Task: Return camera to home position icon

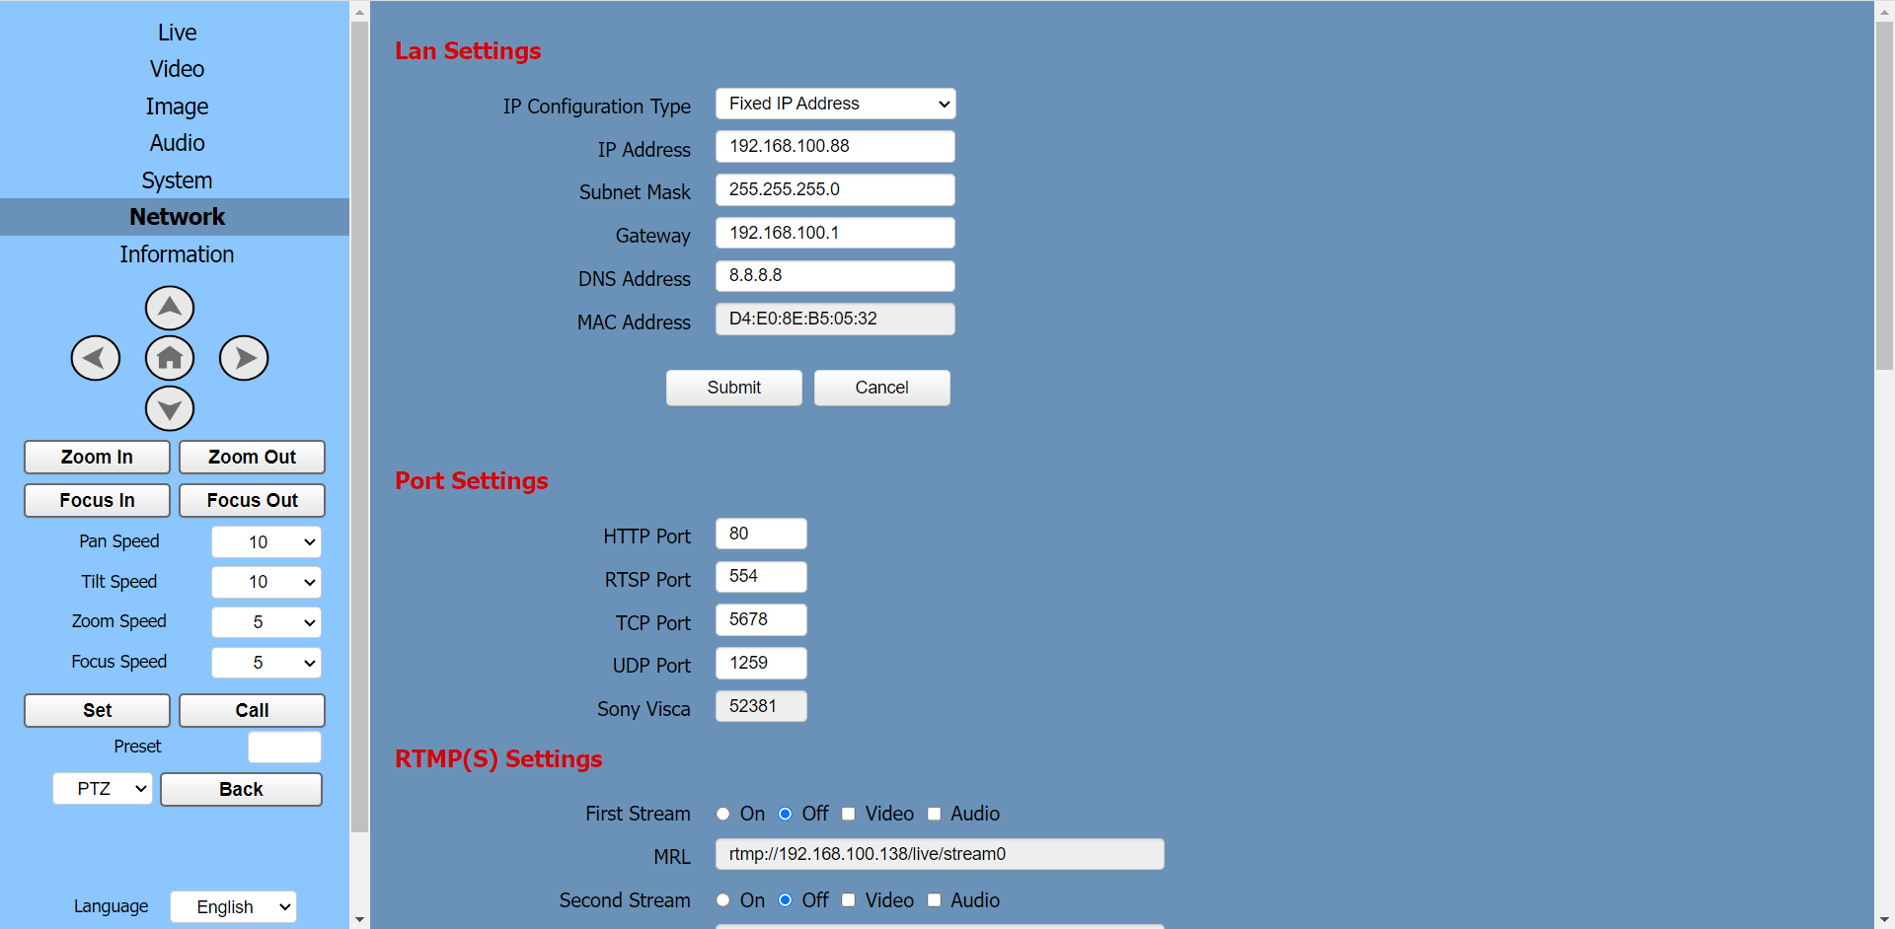Action: click(x=170, y=358)
